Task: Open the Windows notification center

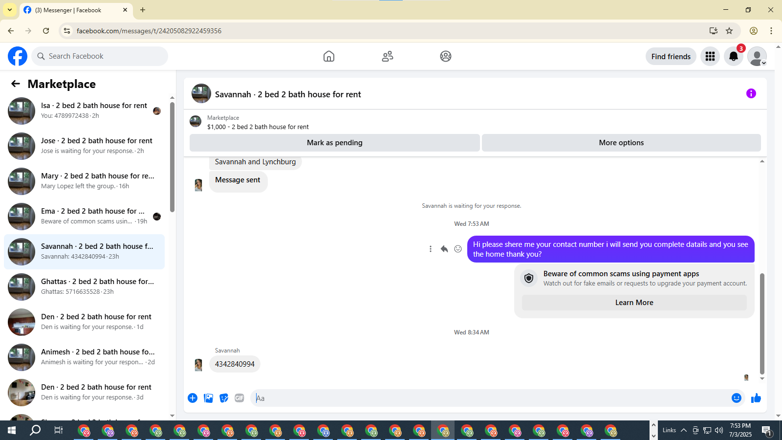Action: pyautogui.click(x=767, y=430)
